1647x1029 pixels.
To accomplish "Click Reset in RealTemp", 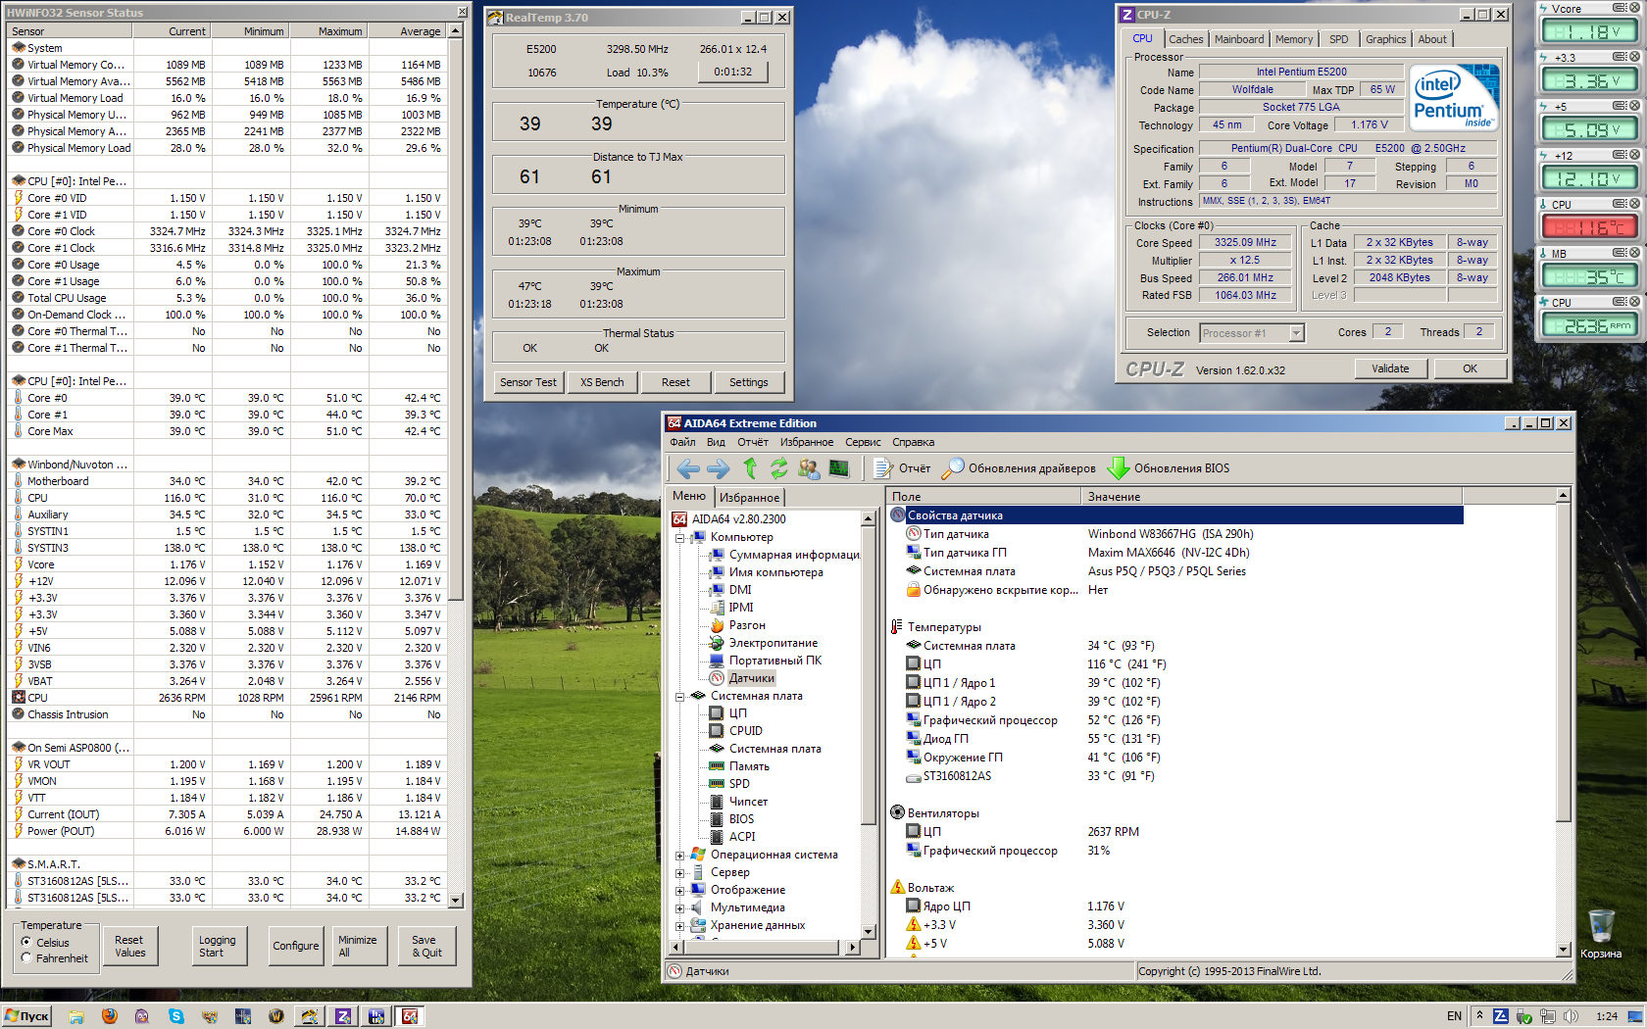I will (675, 382).
